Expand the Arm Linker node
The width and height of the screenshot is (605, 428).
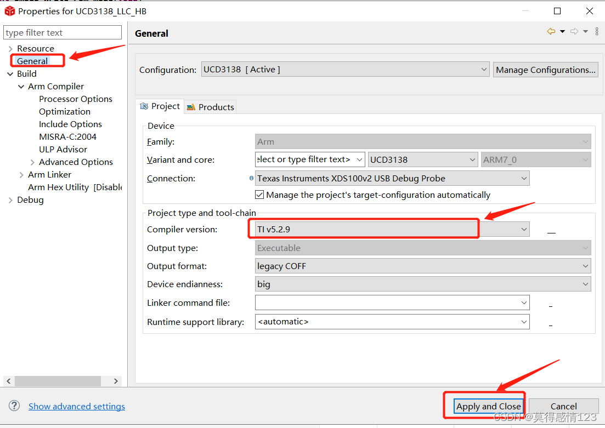tap(21, 175)
